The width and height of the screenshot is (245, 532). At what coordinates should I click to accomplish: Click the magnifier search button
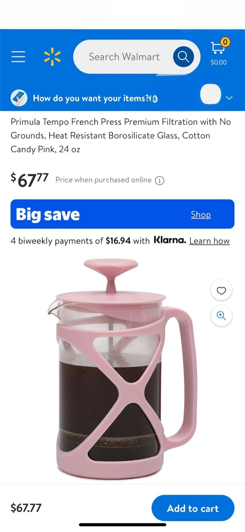click(x=183, y=57)
